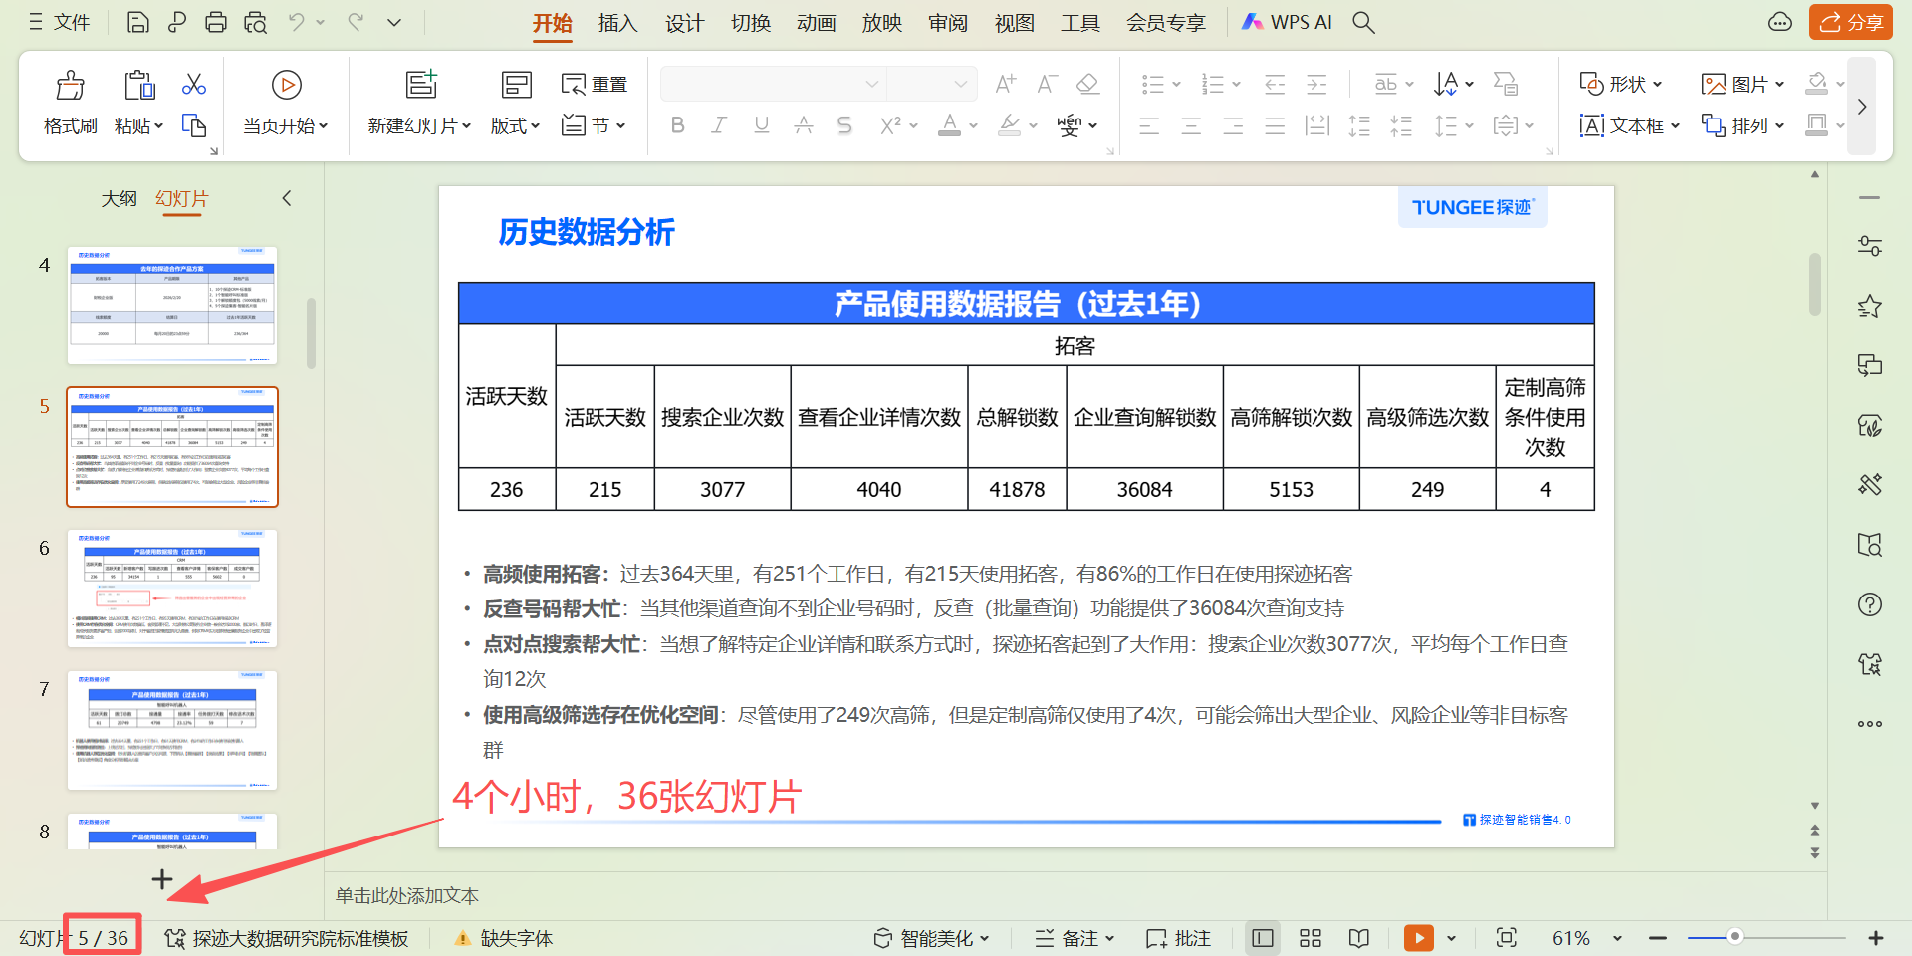Viewport: 1912px width, 956px height.
Task: Click the Cut scissors icon
Action: [194, 85]
